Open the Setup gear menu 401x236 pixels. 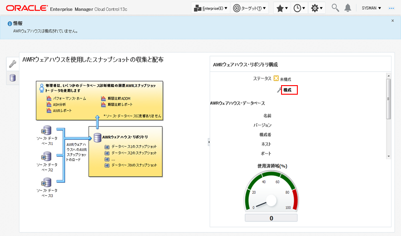317,8
